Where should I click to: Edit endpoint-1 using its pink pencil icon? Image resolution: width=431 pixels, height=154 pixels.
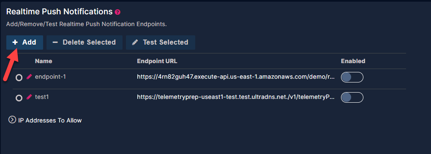click(x=29, y=77)
